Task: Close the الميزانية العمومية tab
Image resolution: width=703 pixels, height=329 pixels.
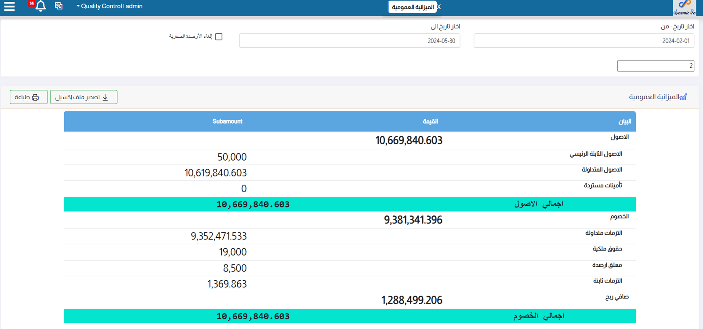Action: click(439, 7)
